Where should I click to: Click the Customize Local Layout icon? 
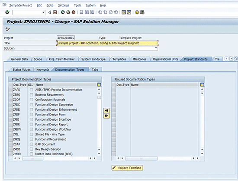tap(142, 12)
